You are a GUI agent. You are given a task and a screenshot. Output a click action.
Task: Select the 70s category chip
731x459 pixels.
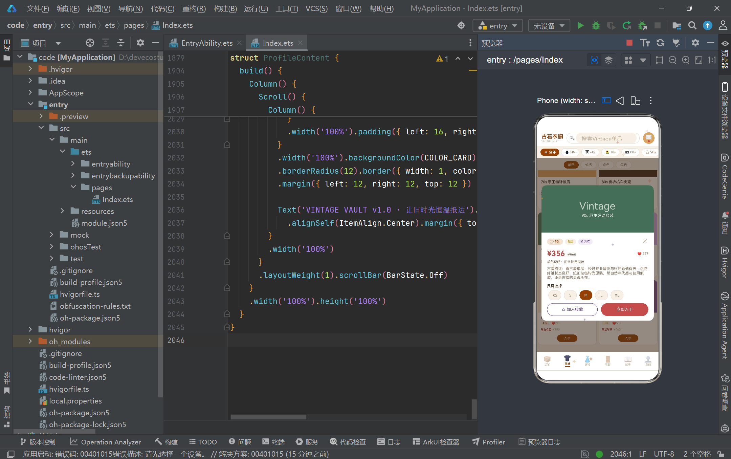click(611, 152)
